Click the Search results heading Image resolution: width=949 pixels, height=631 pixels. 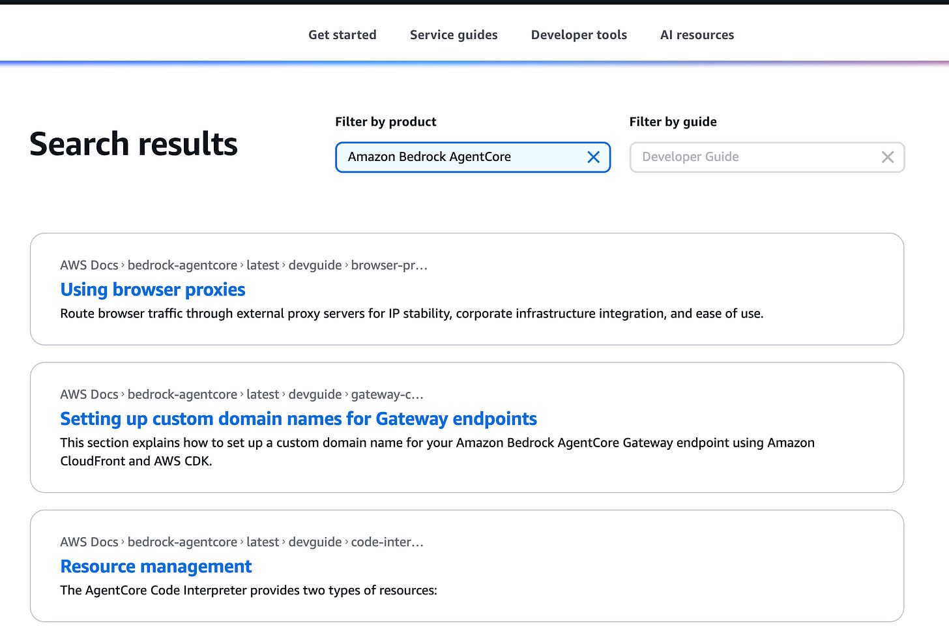pos(134,144)
